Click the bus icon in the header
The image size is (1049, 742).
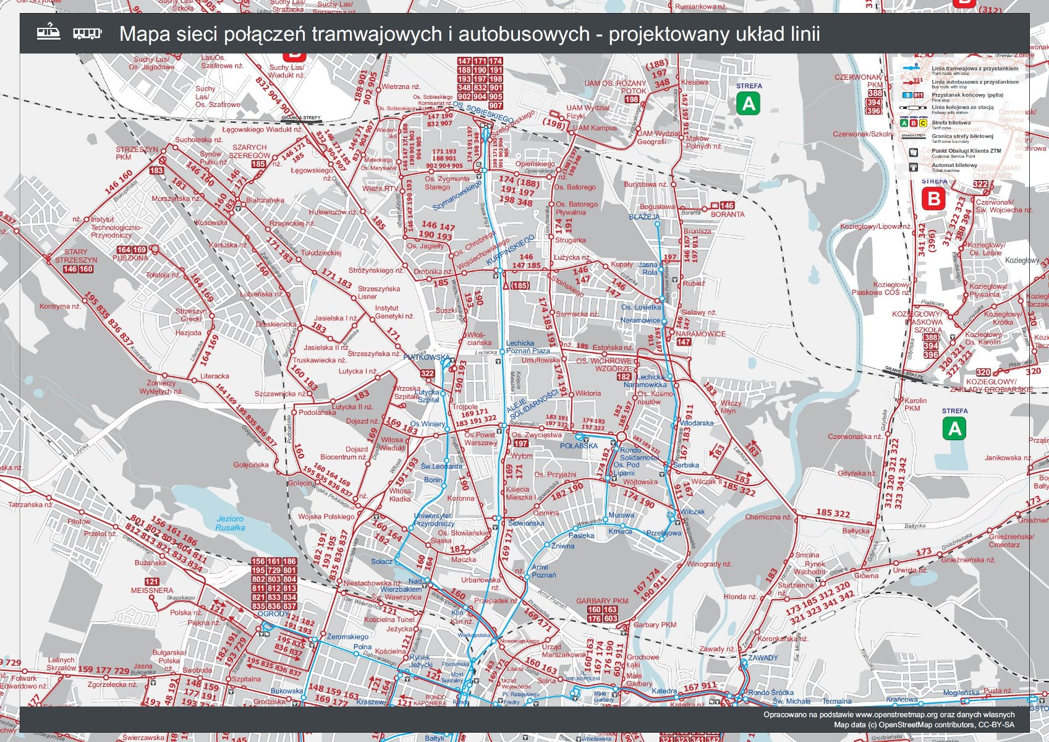click(x=87, y=33)
